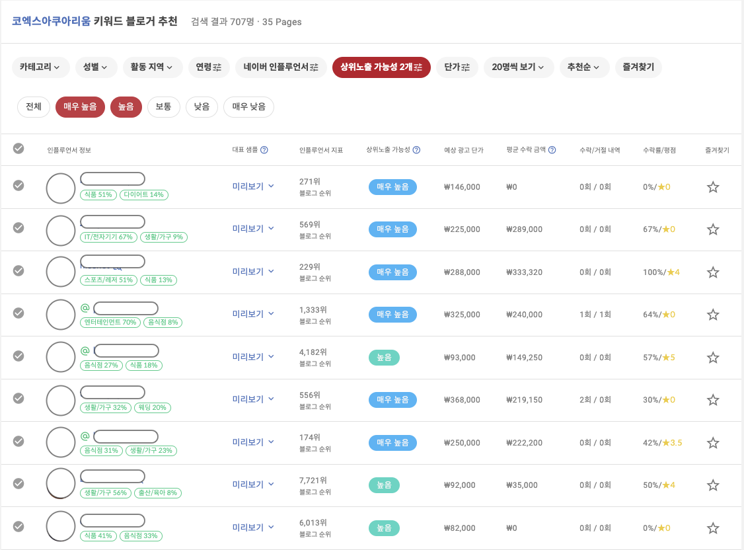744x550 pixels.
Task: Check the select-all checkbox in table header
Action: [19, 149]
